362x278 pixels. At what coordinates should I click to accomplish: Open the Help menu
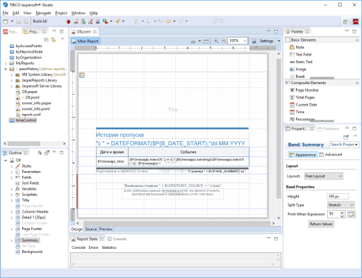(94, 13)
